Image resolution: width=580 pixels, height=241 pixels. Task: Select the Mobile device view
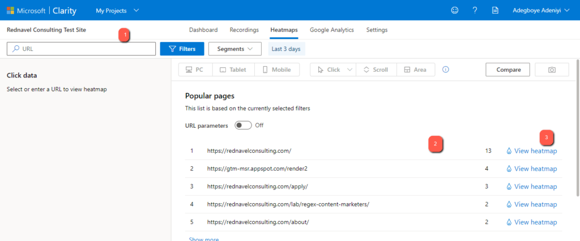(277, 70)
